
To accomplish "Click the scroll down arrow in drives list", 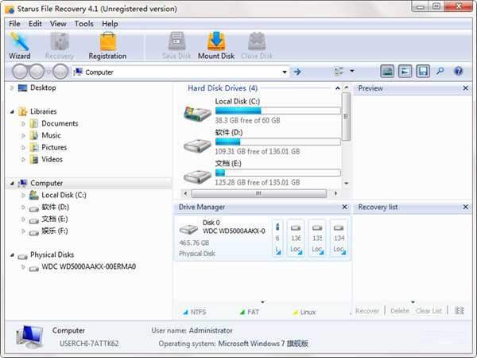I will coord(346,183).
